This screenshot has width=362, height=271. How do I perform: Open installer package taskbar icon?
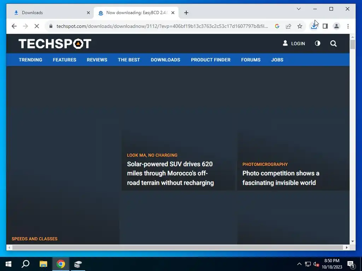[x=78, y=264]
